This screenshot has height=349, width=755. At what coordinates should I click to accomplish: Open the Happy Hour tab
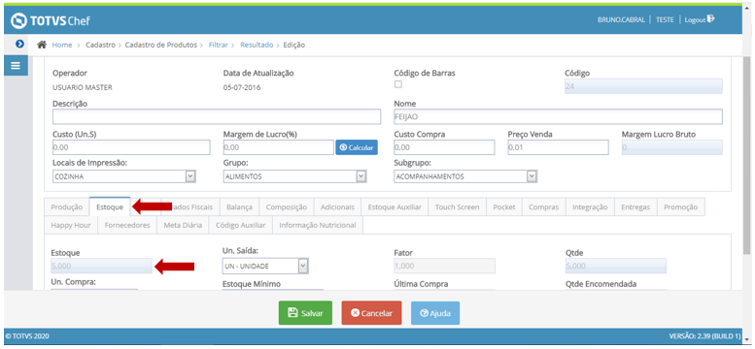click(x=71, y=225)
